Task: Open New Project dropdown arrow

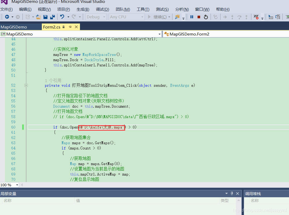Action: (33, 17)
